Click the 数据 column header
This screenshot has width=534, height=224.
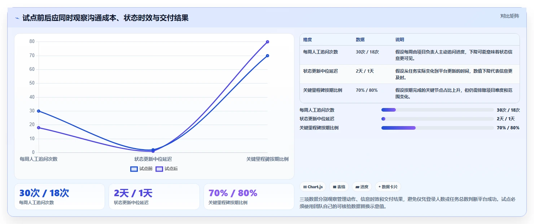click(360, 39)
